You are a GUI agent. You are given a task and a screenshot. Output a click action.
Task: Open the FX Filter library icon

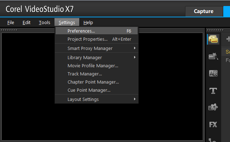pos(213,125)
